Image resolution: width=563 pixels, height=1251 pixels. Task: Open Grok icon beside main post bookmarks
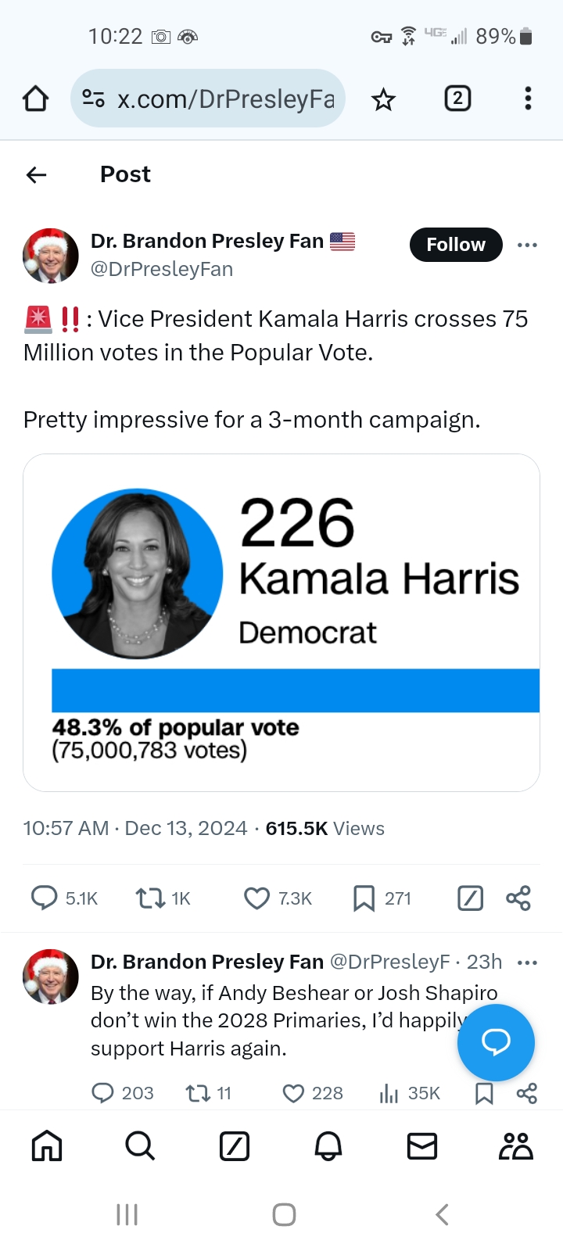pyautogui.click(x=470, y=898)
